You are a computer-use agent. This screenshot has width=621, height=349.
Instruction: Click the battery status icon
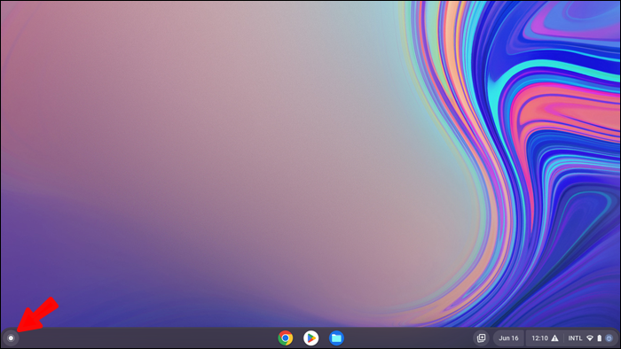click(599, 338)
